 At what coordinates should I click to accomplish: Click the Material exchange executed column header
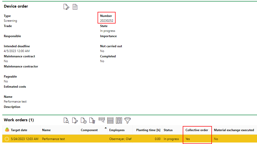(x=234, y=130)
